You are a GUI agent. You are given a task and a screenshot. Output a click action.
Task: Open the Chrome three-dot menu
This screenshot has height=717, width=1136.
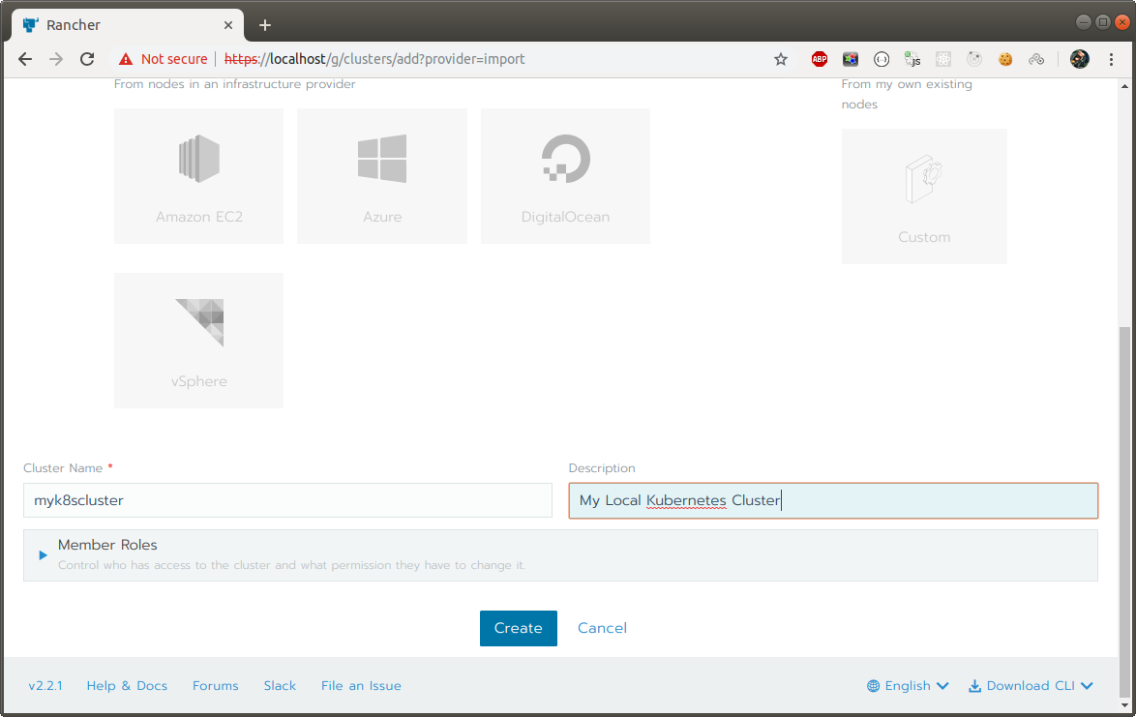(1112, 59)
